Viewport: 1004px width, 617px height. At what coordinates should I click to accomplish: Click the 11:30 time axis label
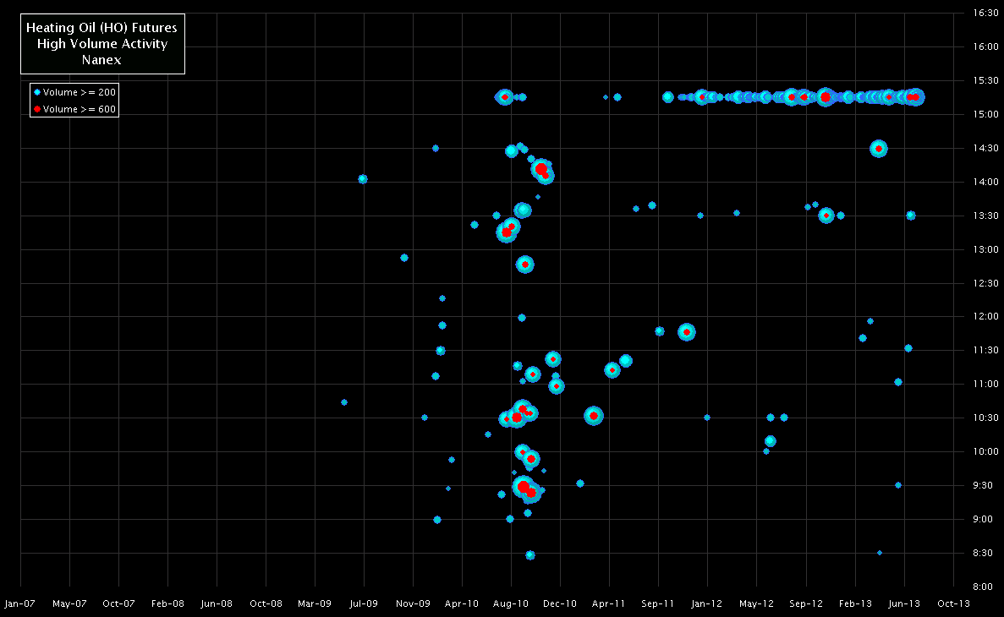tap(985, 350)
